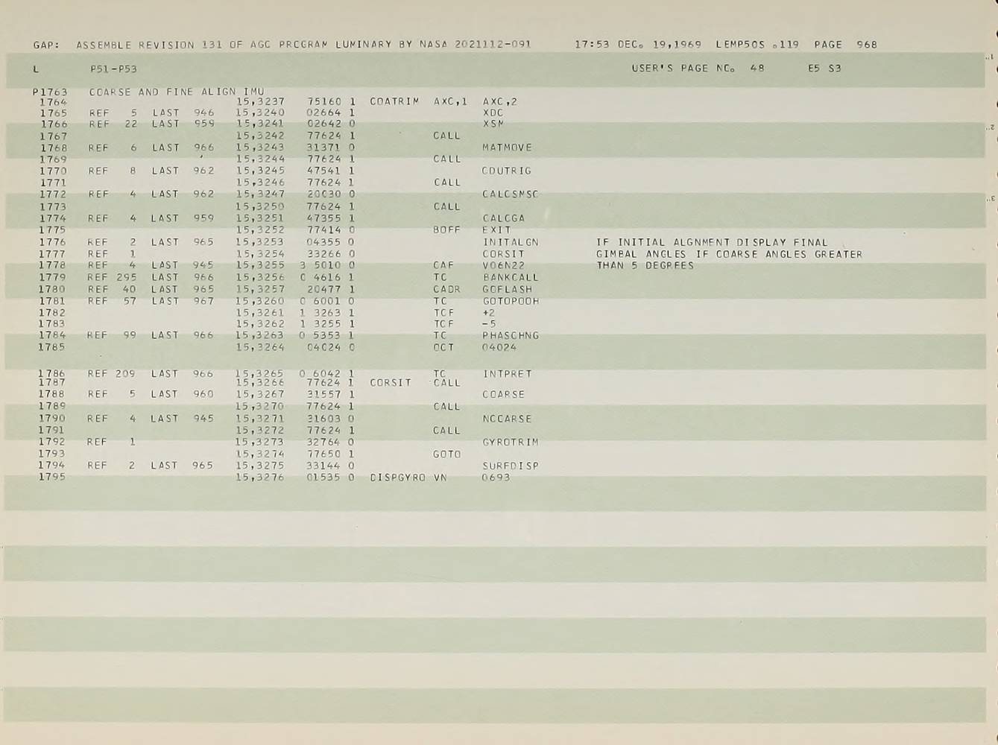This screenshot has width=998, height=745.
Task: Select the reference count "REF 209"
Action: [x=111, y=374]
